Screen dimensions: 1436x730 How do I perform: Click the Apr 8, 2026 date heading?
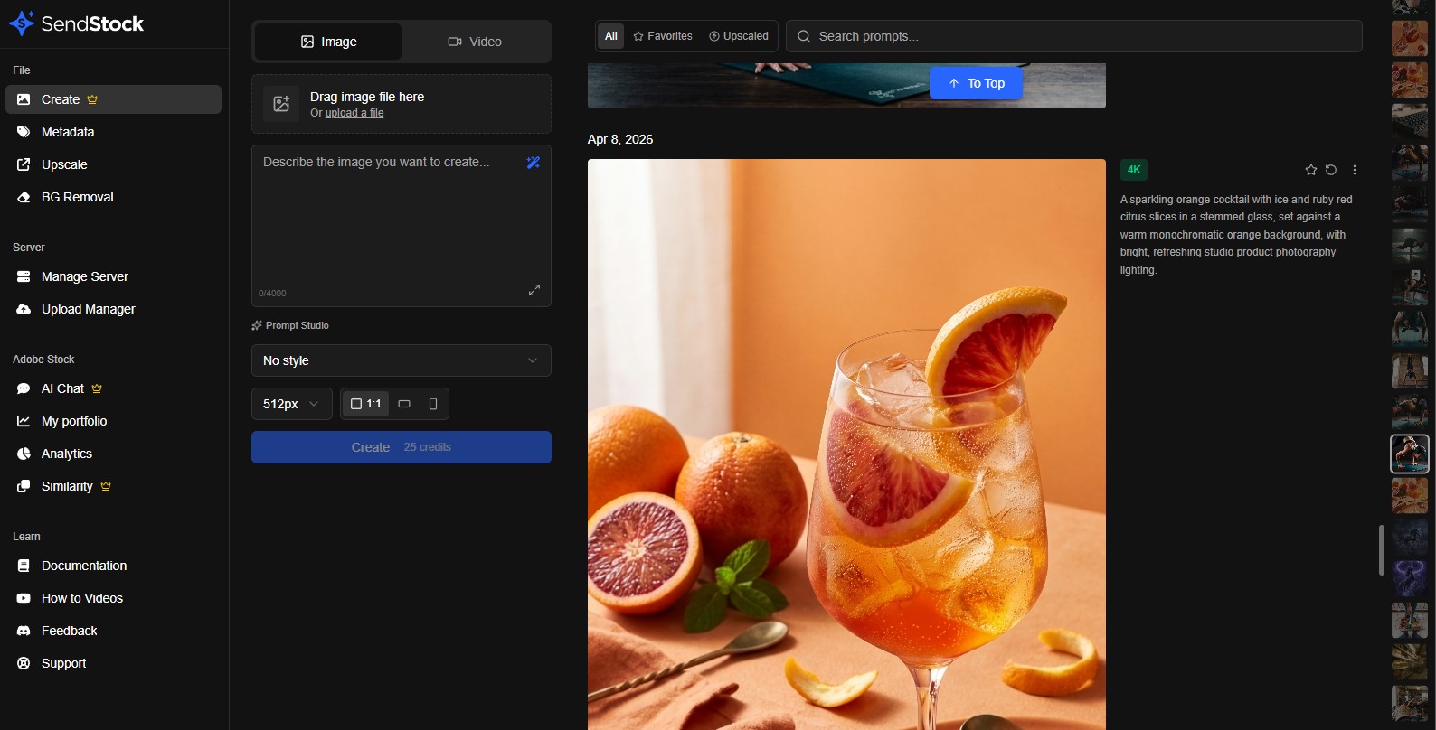point(620,139)
